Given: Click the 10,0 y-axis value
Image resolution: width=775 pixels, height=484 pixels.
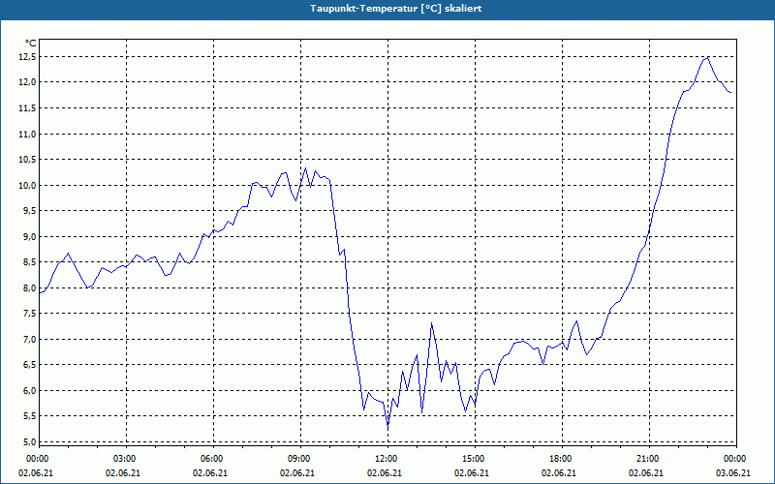Looking at the screenshot, I should tap(27, 185).
